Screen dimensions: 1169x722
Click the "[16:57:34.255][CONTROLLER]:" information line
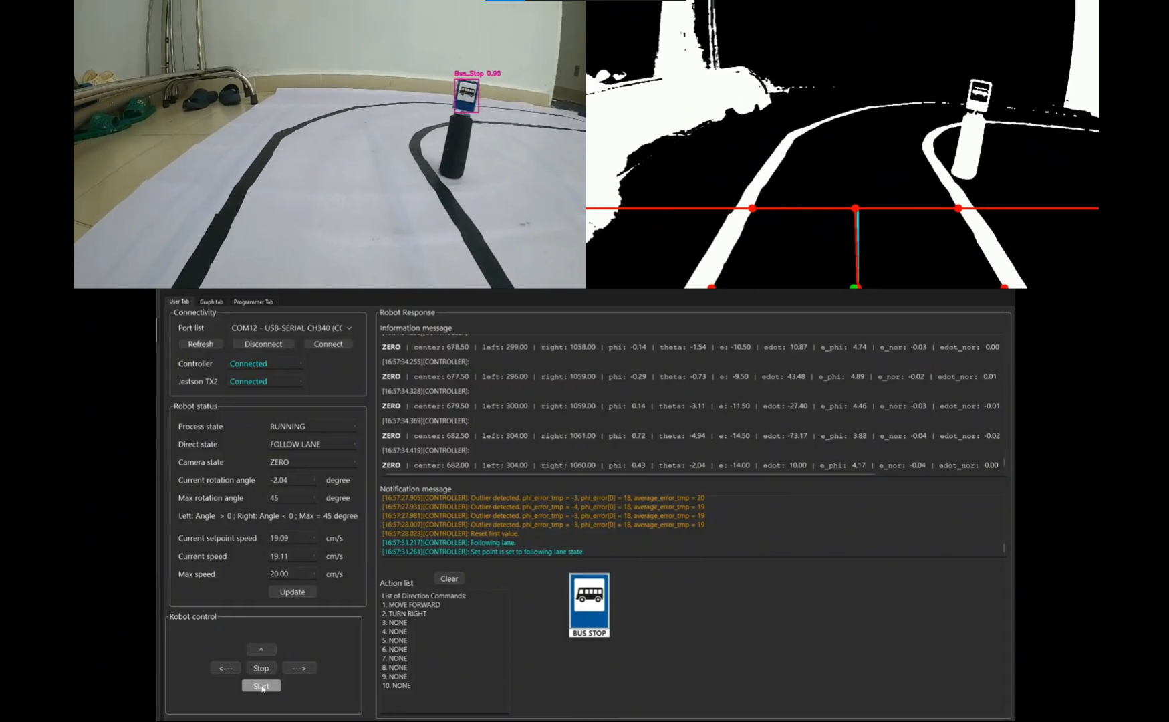coord(426,362)
